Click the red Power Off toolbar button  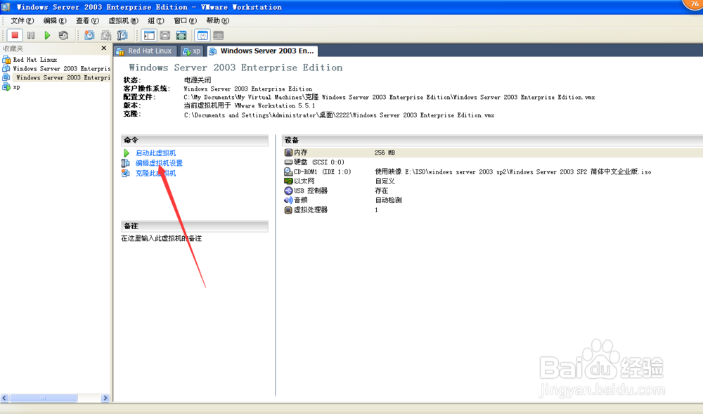15,35
